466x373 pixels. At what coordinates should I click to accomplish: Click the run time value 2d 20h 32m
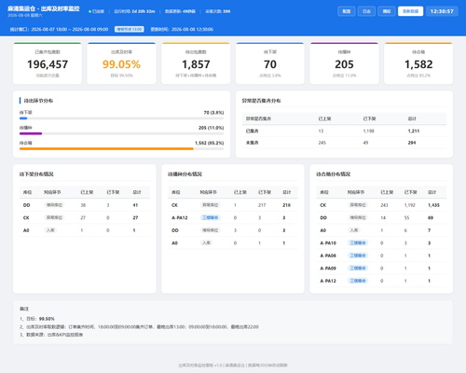point(144,11)
